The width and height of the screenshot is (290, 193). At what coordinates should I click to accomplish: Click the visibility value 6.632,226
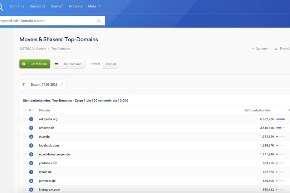pos(267,119)
